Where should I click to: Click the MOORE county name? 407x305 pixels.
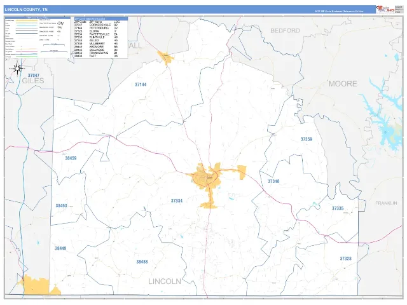343,84
